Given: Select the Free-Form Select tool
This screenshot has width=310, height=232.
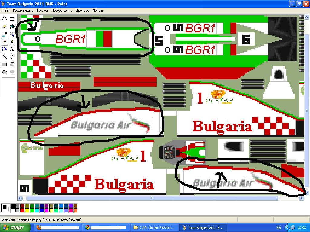Looking at the screenshot, I should 5,19.
